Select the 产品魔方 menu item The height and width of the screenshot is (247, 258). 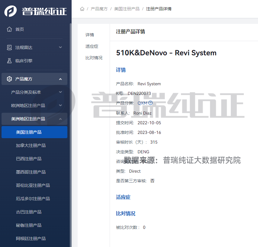click(x=34, y=79)
